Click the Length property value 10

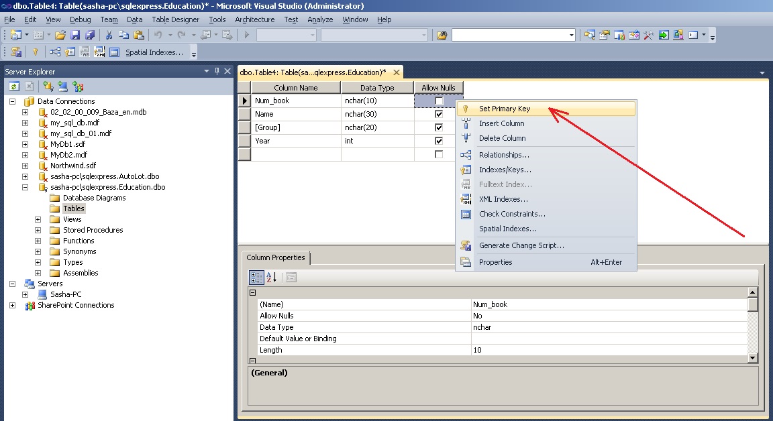point(609,350)
